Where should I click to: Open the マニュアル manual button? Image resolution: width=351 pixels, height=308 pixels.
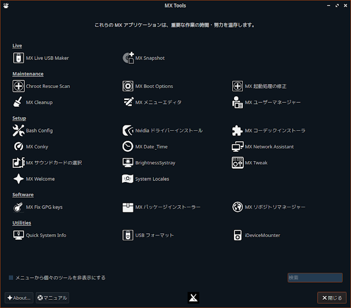[x=52, y=298]
